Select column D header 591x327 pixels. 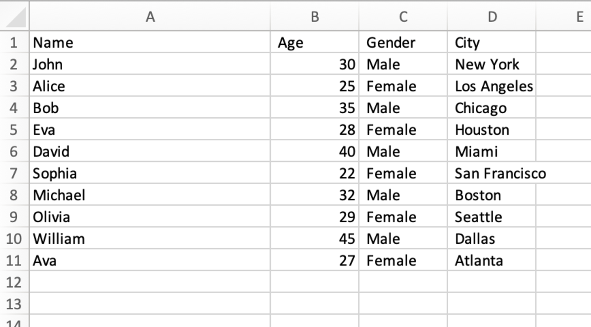pyautogui.click(x=492, y=17)
